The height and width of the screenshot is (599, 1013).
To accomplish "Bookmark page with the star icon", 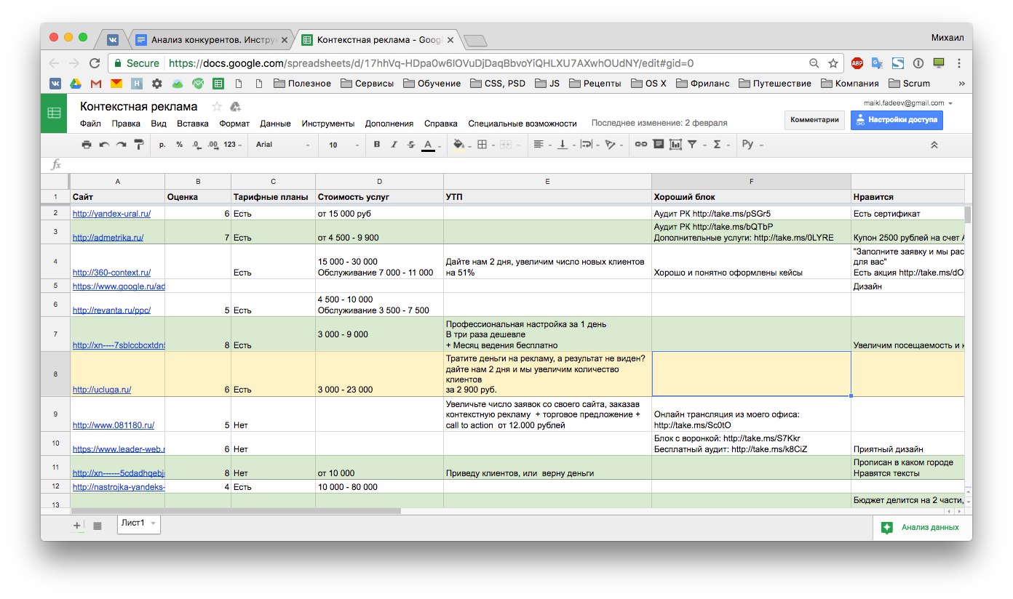I will pos(834,63).
